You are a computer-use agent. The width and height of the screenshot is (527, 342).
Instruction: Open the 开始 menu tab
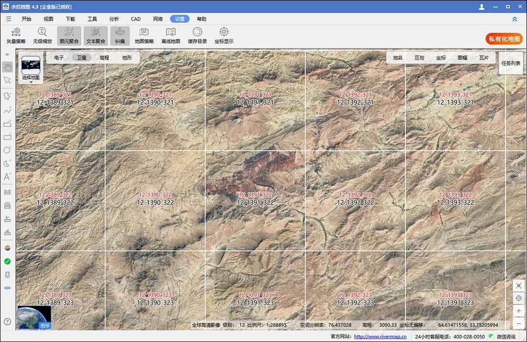tap(26, 19)
